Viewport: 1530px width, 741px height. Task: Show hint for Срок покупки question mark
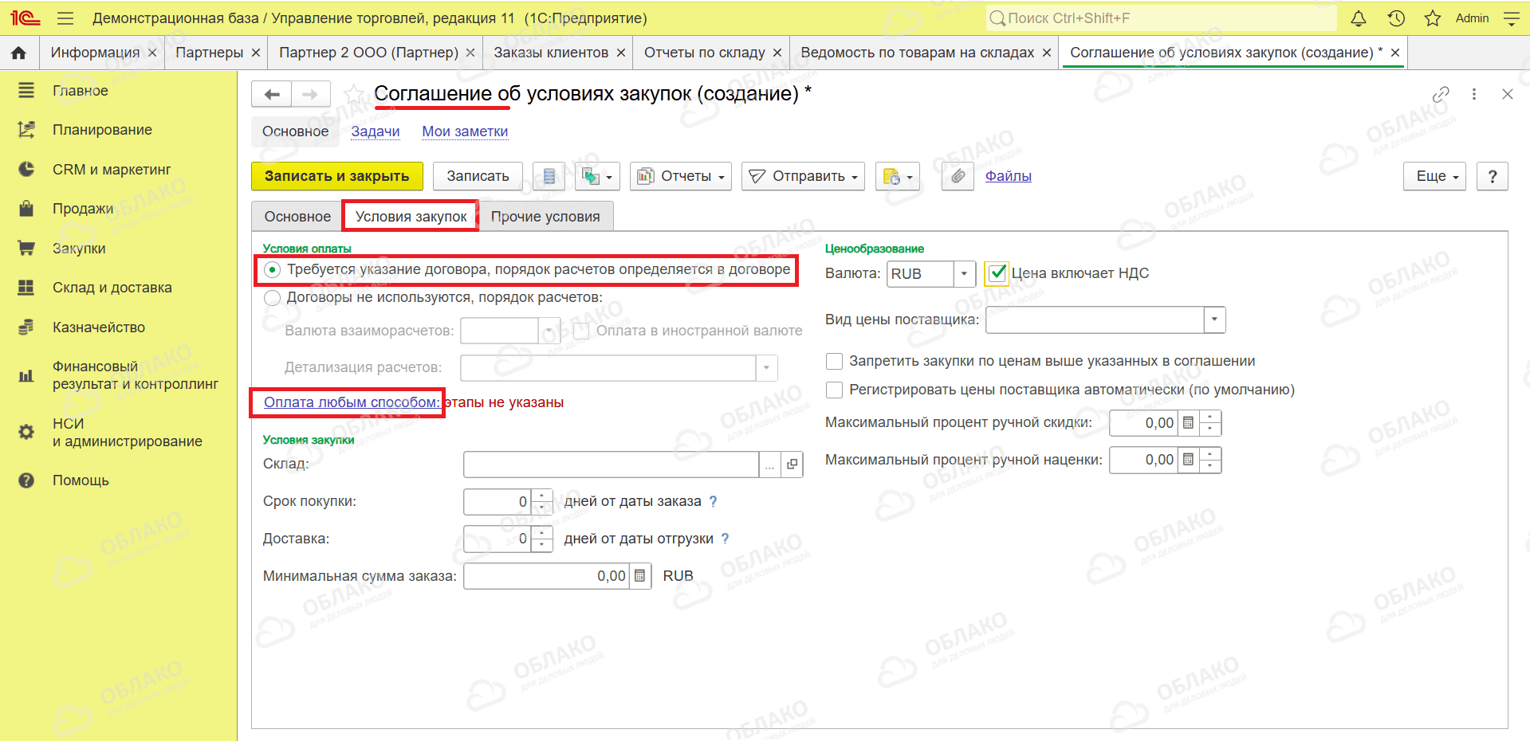click(714, 501)
